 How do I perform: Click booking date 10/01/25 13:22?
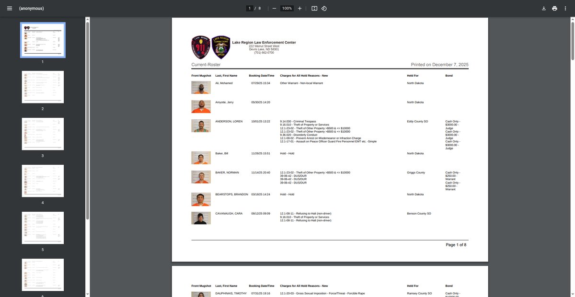261,121
